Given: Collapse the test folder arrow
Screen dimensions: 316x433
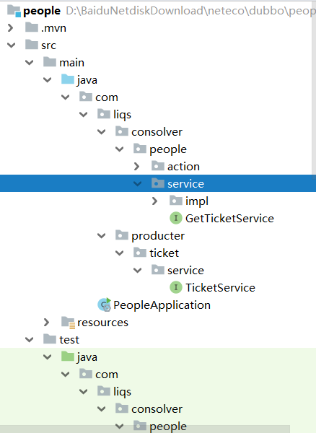Looking at the screenshot, I should pos(30,339).
